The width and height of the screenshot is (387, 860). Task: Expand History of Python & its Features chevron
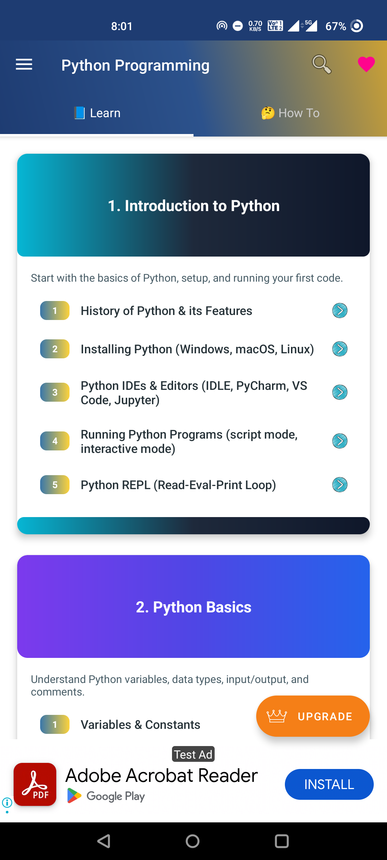[x=339, y=311]
